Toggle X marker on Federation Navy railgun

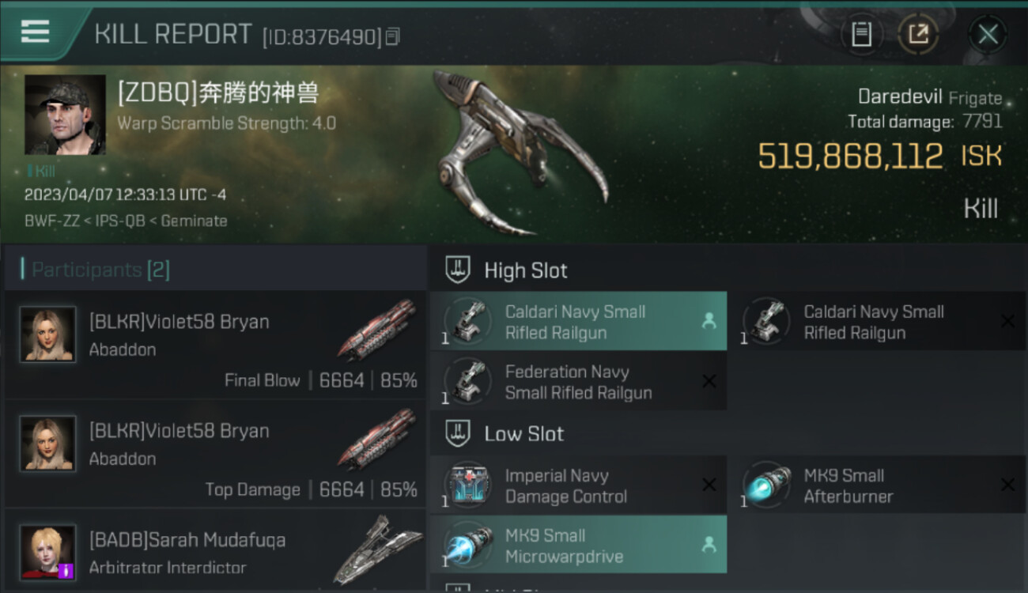(x=709, y=381)
